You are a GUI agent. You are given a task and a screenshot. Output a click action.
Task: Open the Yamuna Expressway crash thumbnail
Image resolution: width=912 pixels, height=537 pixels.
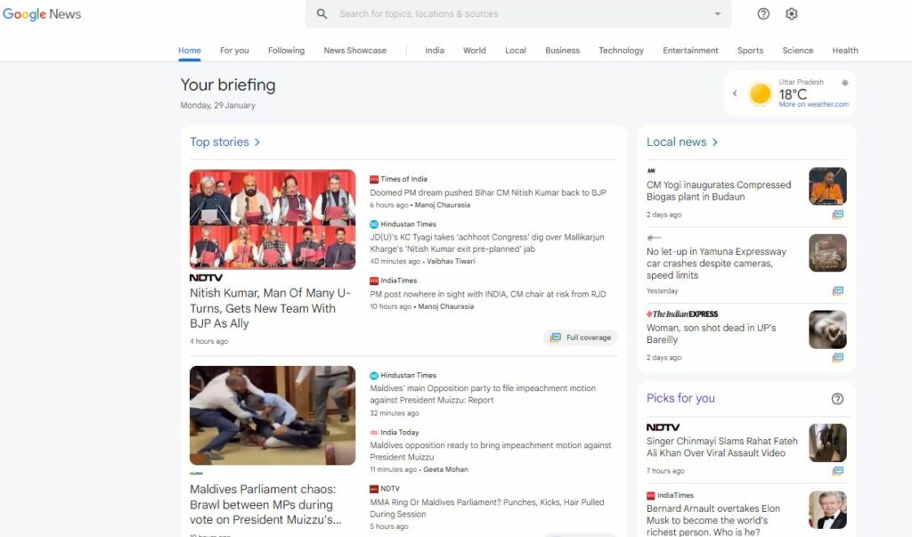827,253
